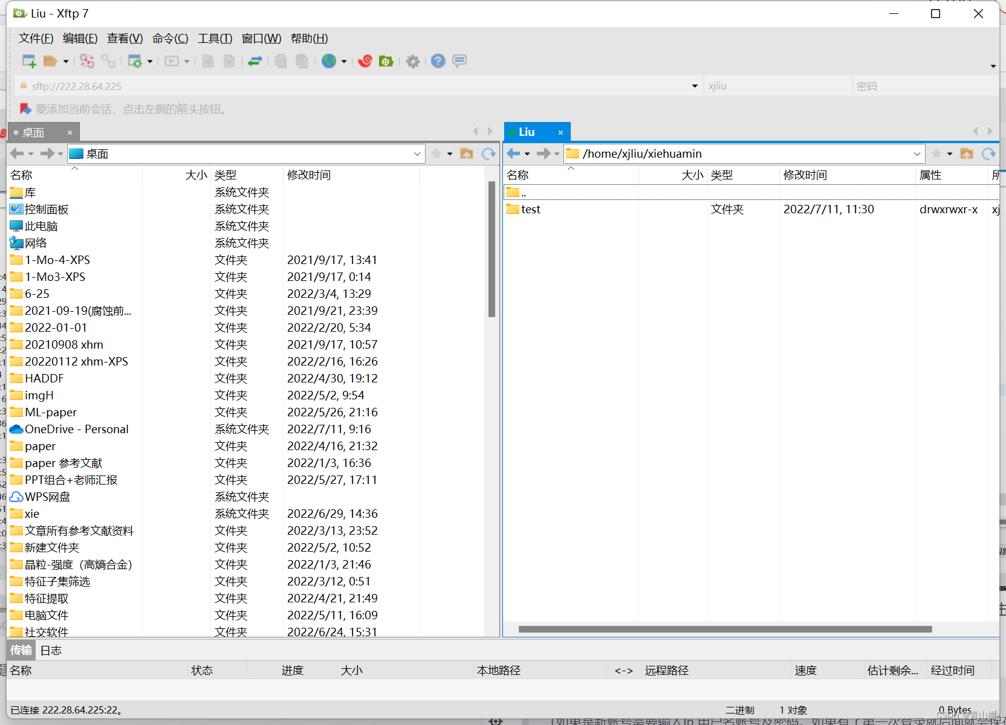Screen dimensions: 1006x725
Task: Go forward in local 桌面 pane
Action: pyautogui.click(x=47, y=153)
